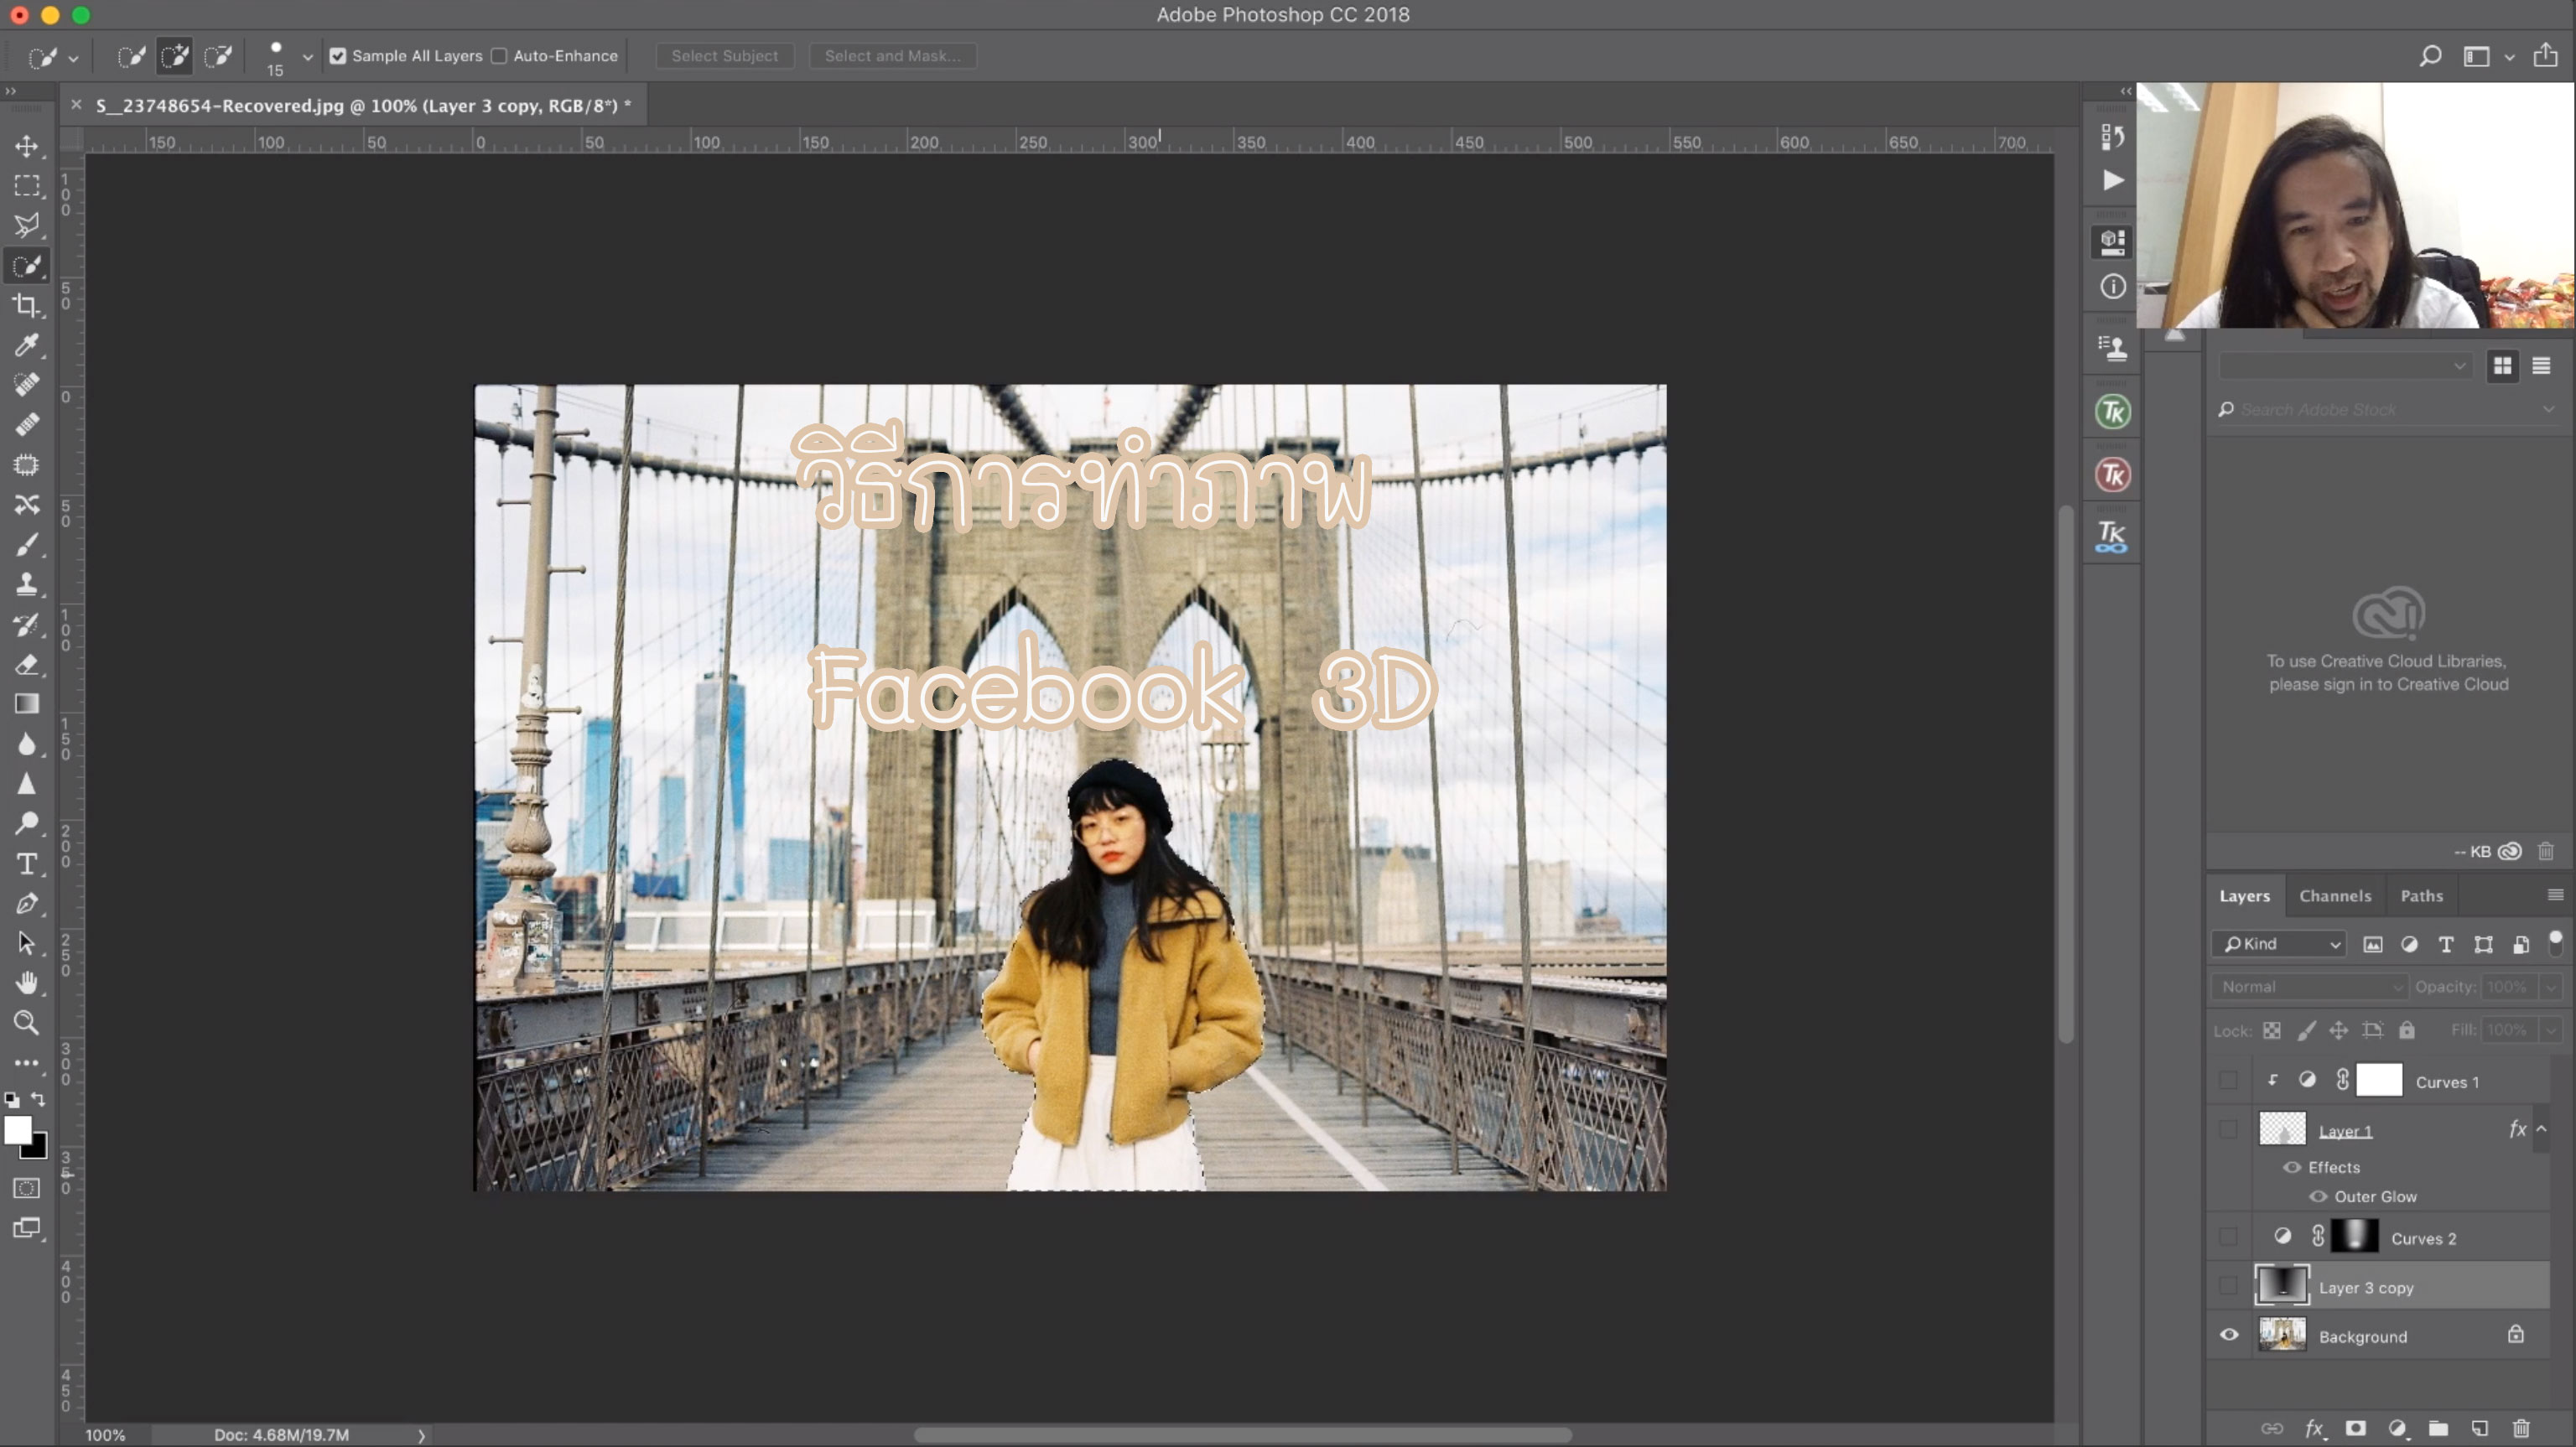Open the Kind filter dropdown

click(2280, 944)
